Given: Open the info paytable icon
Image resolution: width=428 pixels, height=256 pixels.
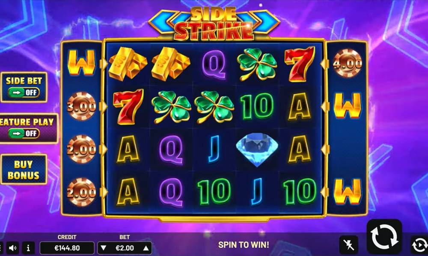Looking at the screenshot, I should 28,248.
